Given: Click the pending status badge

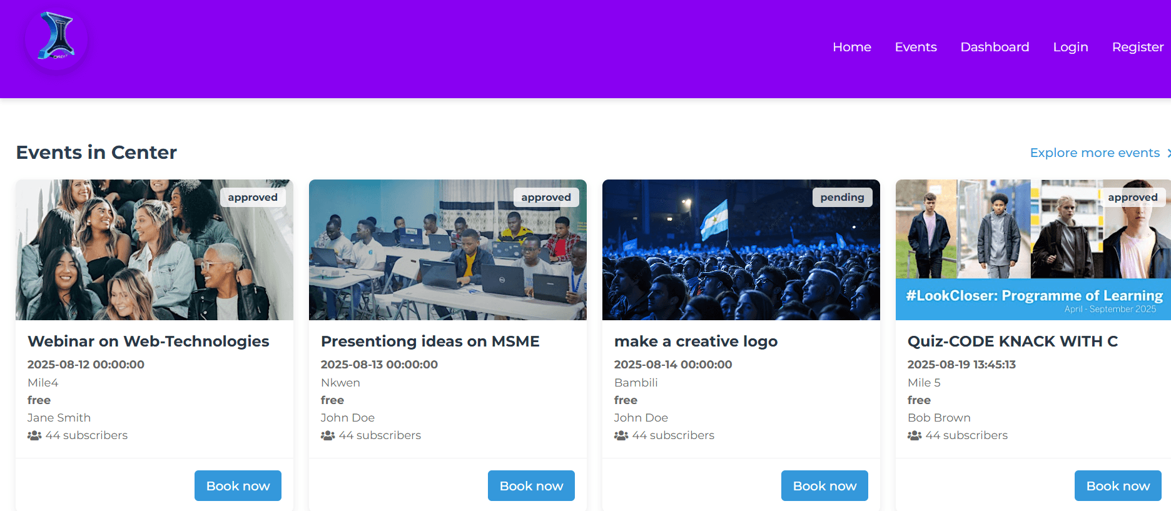Looking at the screenshot, I should point(842,197).
